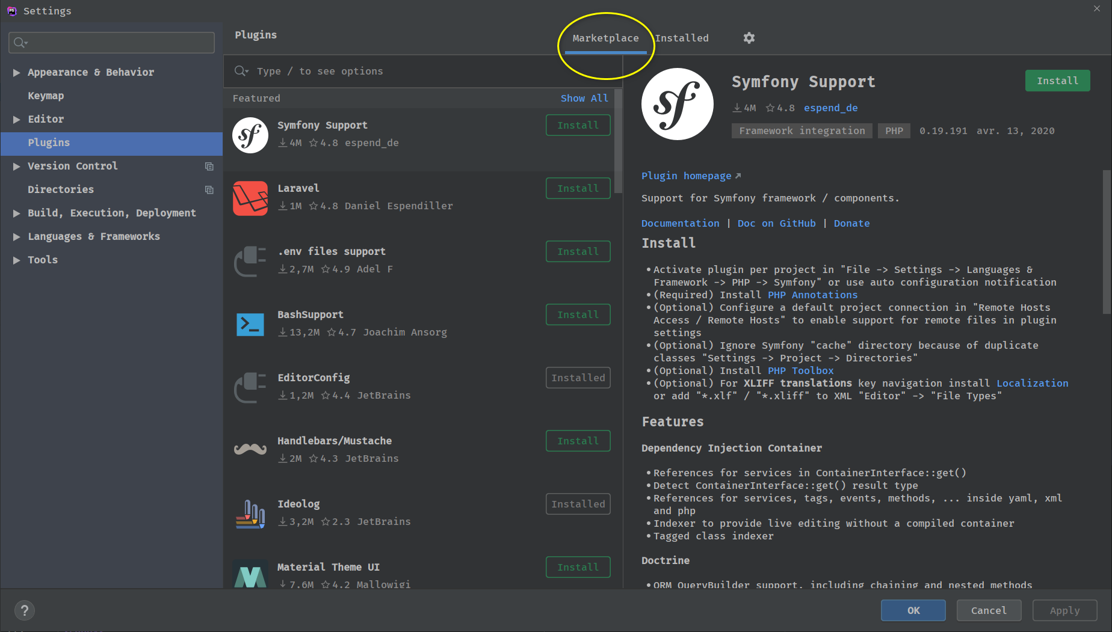Select the Material Theme UI plugin name
Screen dimensions: 1112x632
point(329,567)
